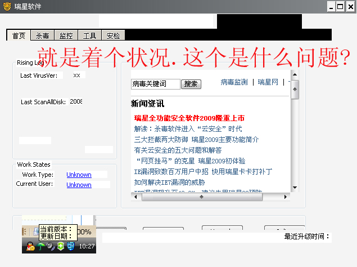357x267 pixels.
Task: Click the Last VirusVer: label
Action: click(x=39, y=75)
